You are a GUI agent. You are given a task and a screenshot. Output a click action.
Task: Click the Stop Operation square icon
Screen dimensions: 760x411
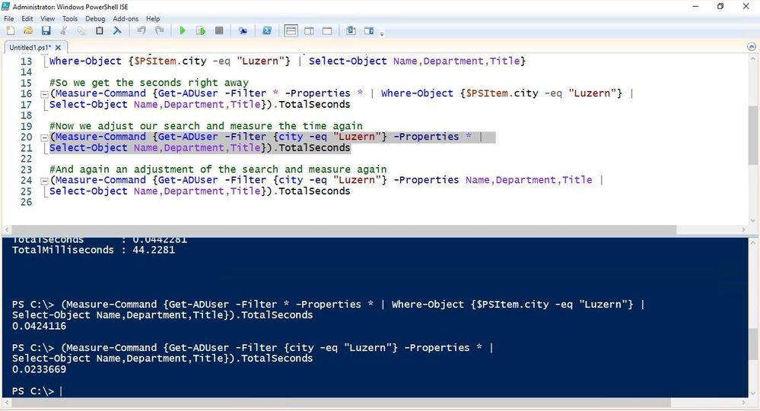[x=219, y=31]
